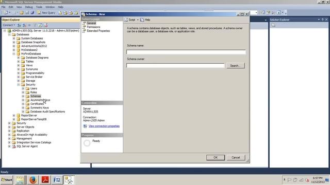330x185 pixels.
Task: Open the Connect dropdown in Object Explorer
Action: [x=9, y=25]
